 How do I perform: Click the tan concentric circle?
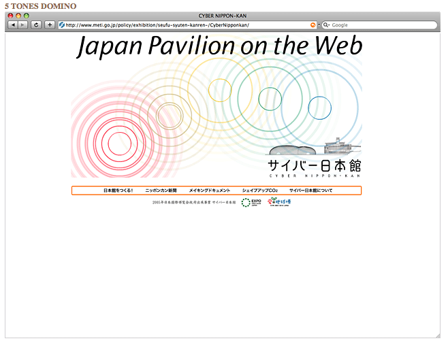[x=170, y=116]
